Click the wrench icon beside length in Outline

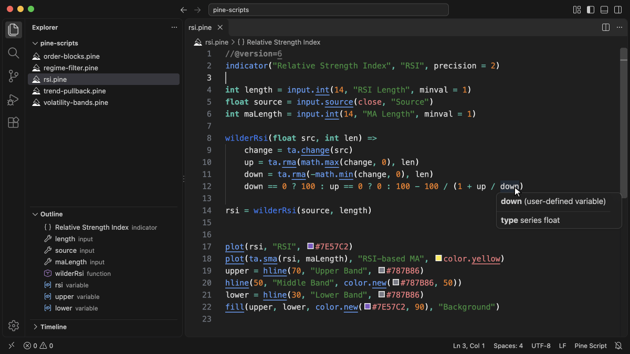[x=48, y=239]
